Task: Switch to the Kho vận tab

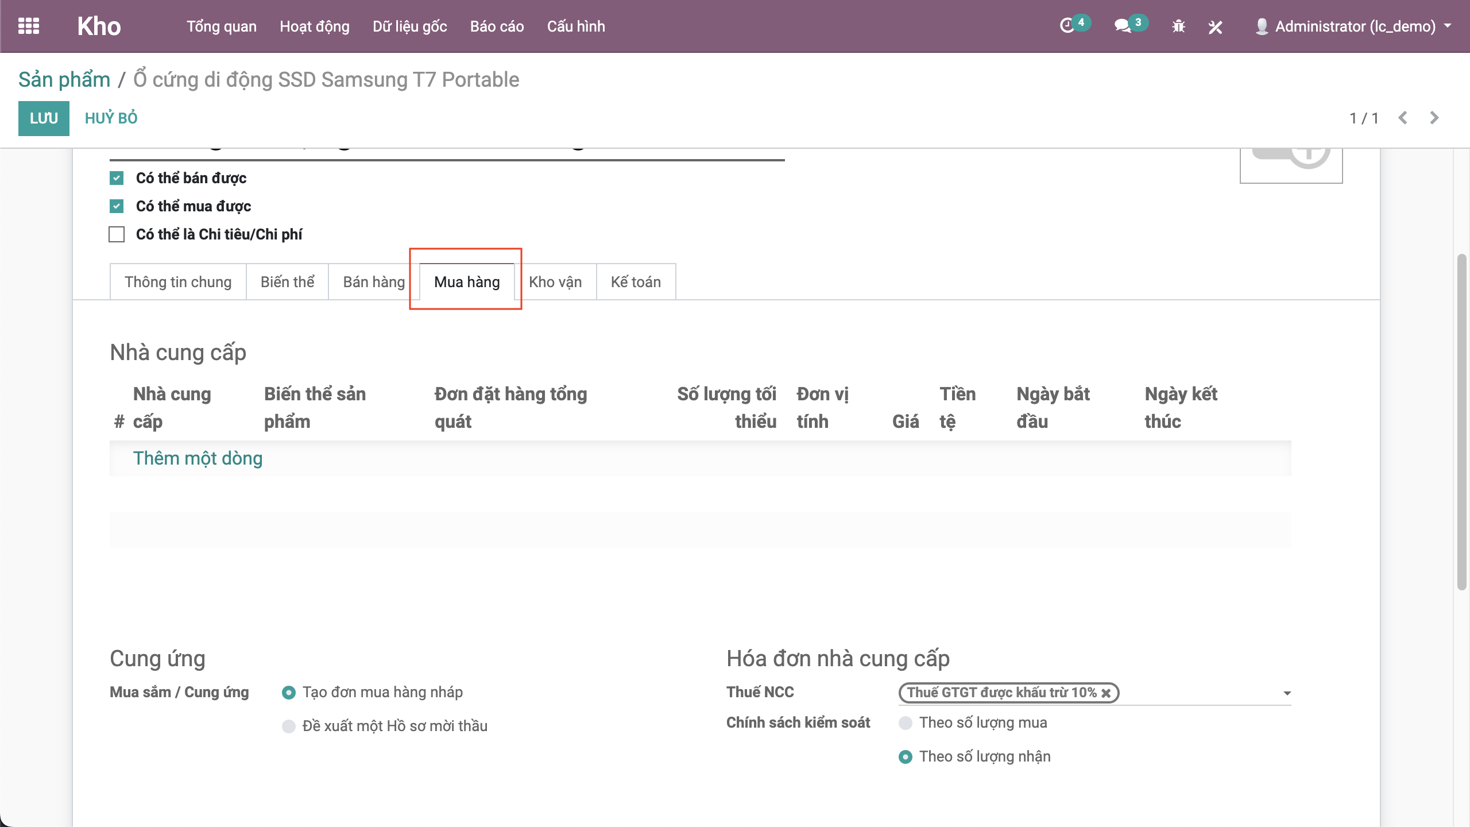Action: [555, 282]
